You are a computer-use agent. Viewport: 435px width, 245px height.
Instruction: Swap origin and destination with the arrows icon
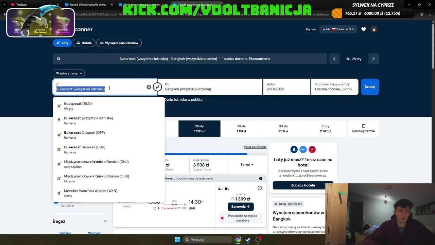(x=157, y=87)
